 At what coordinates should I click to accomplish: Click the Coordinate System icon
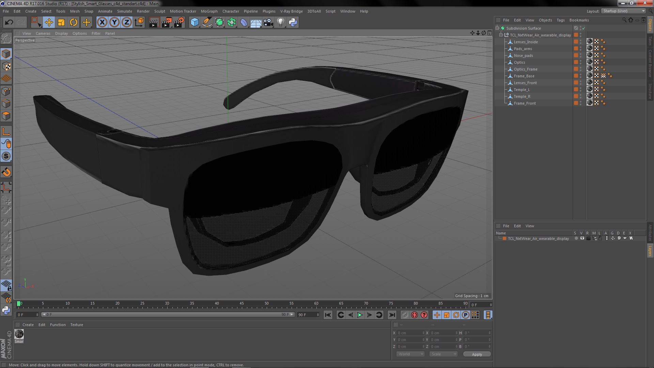click(139, 22)
